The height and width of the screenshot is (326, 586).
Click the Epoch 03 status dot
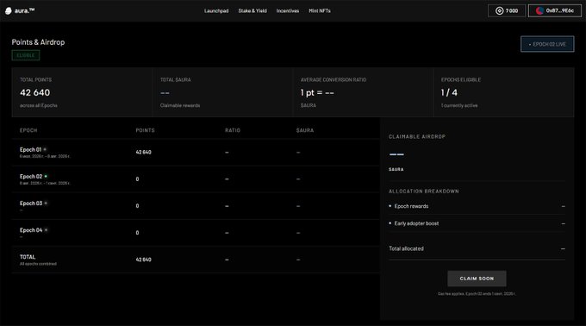46,203
